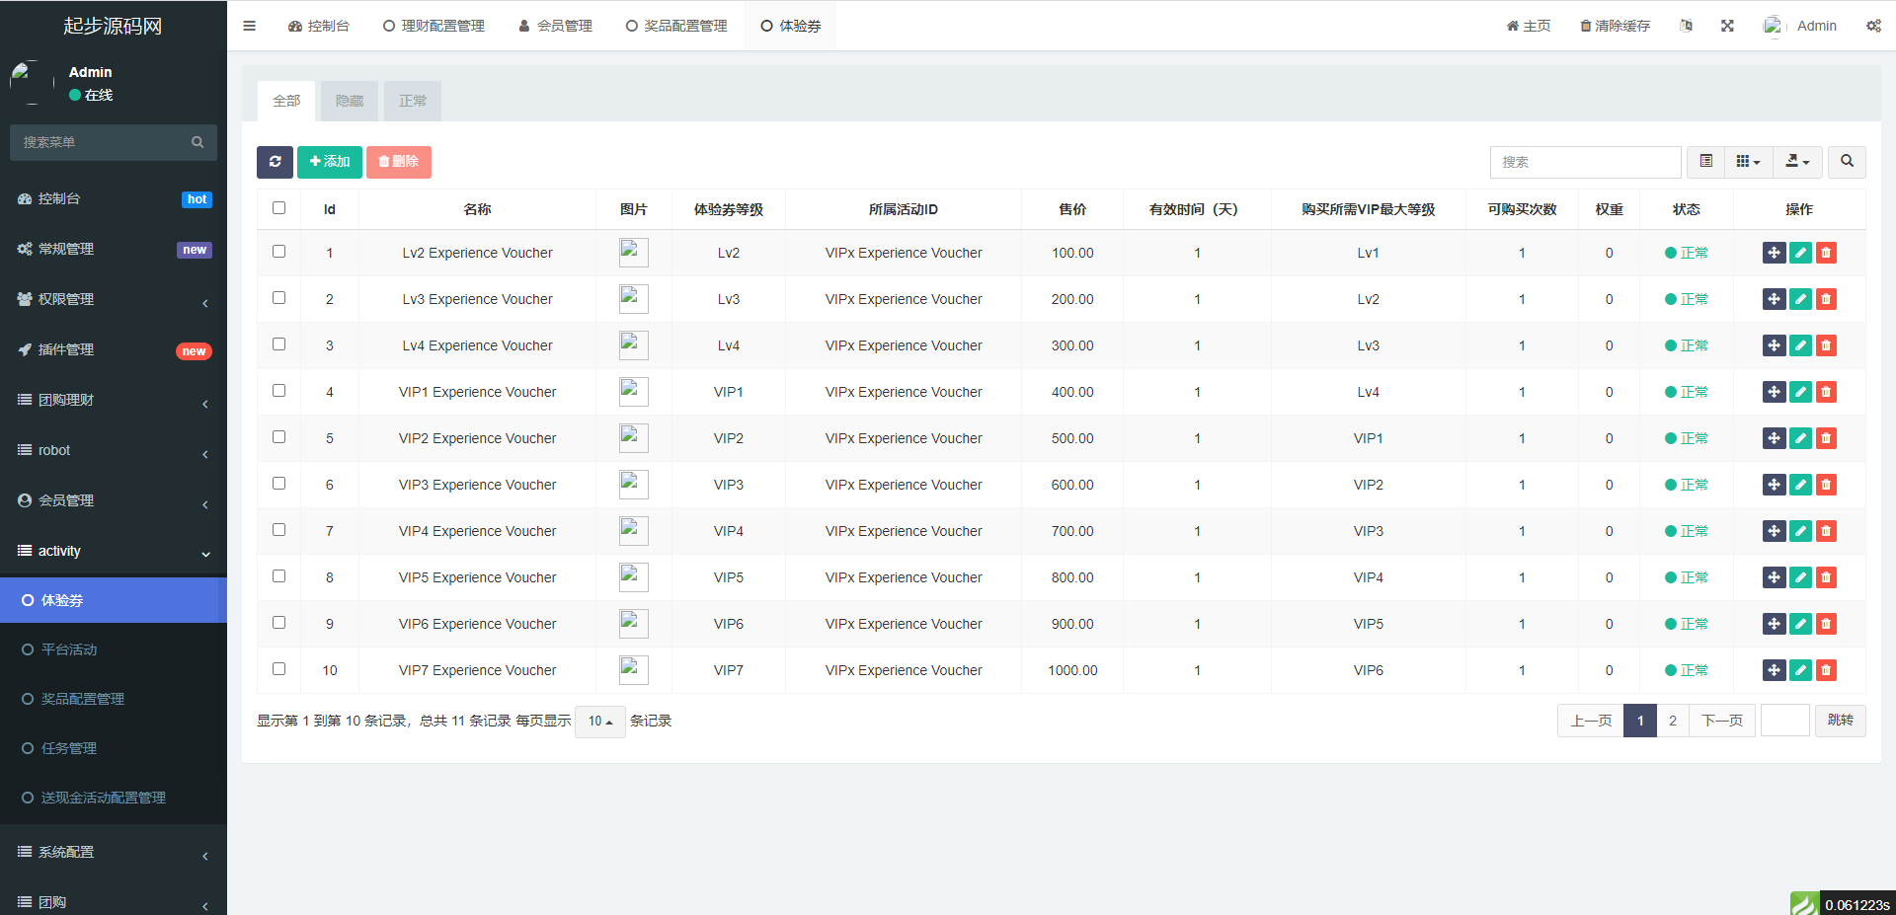Image resolution: width=1896 pixels, height=915 pixels.
Task: Open the columns visibility dropdown
Action: pos(1748,162)
